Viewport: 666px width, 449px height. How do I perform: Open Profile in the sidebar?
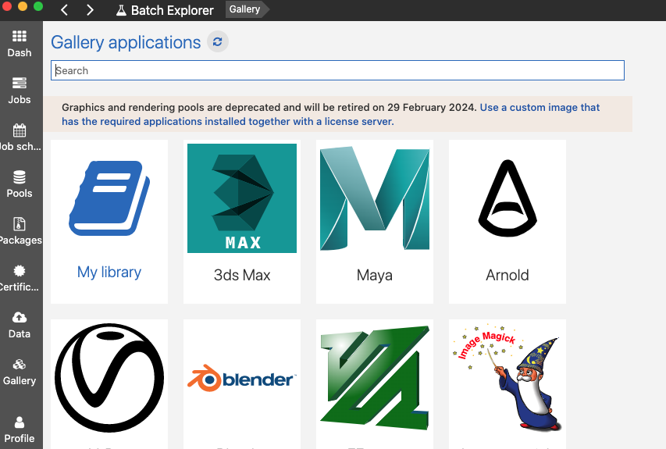[x=20, y=429]
